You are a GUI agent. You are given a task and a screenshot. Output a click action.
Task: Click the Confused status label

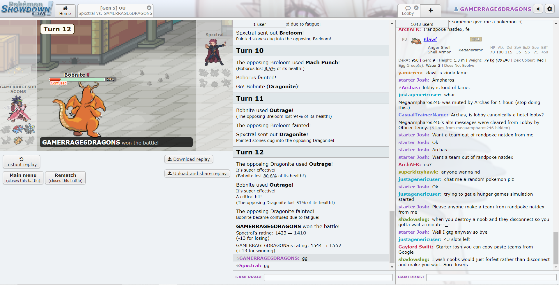tap(59, 83)
